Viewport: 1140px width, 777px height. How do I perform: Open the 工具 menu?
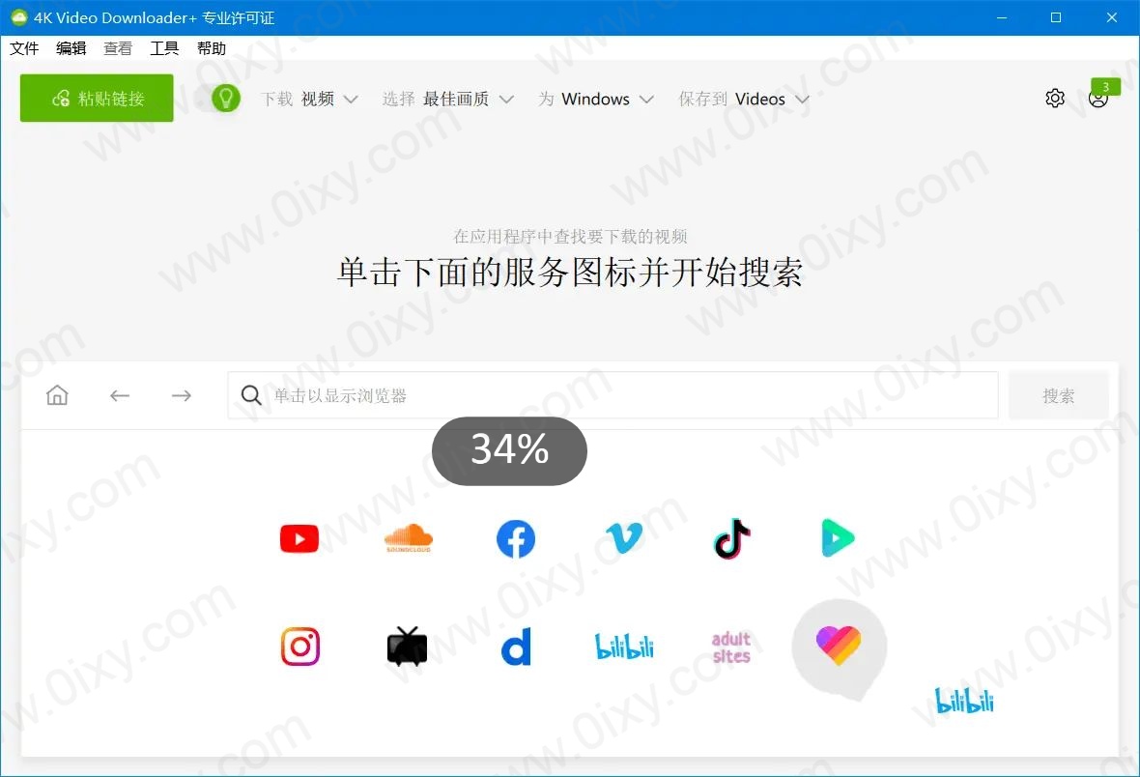click(164, 48)
